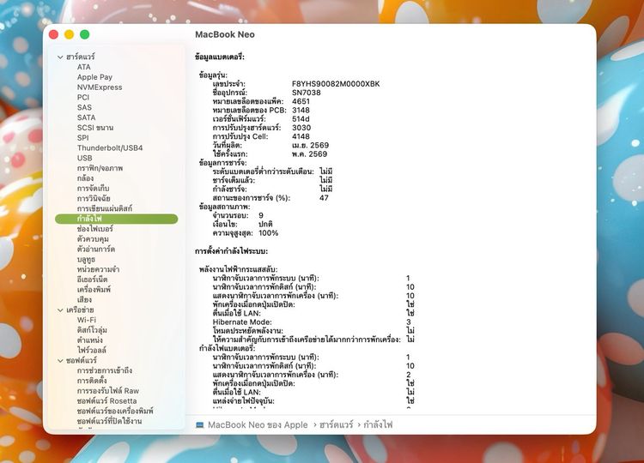Image resolution: width=644 pixels, height=463 pixels.
Task: Open กราฟิก/จอภาพ sidebar item
Action: pyautogui.click(x=100, y=168)
